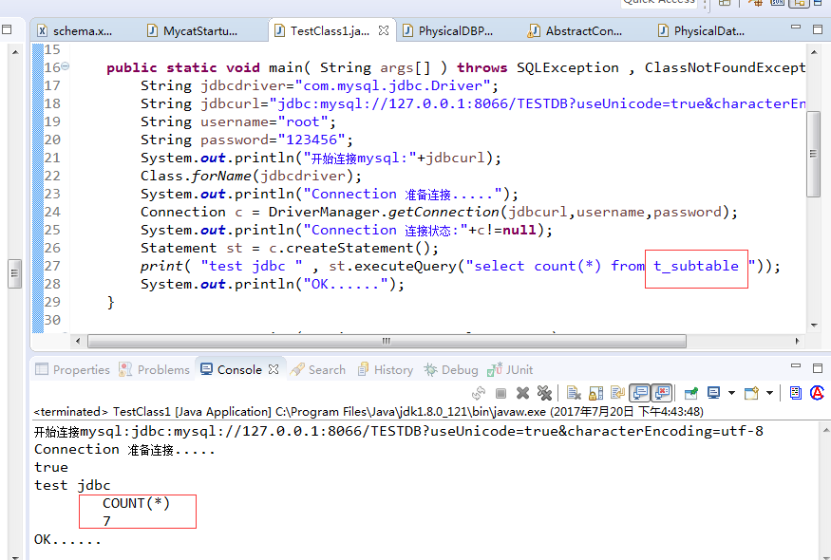Click the horizontal scrollbar left arrow in editor

(x=78, y=341)
